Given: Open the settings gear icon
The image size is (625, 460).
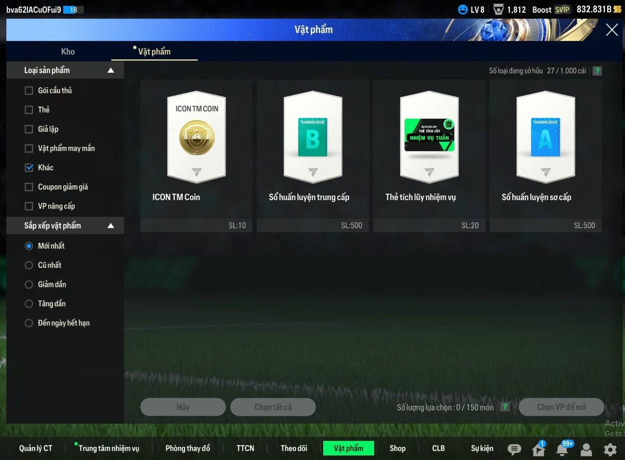Looking at the screenshot, I should 610,449.
